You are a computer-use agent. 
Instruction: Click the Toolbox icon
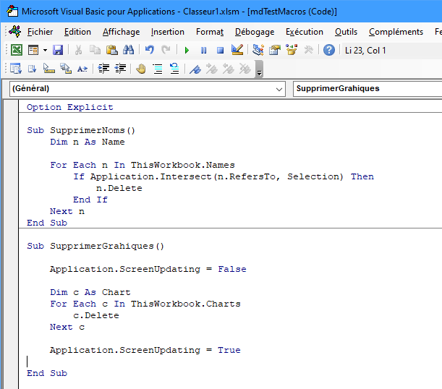click(x=309, y=50)
